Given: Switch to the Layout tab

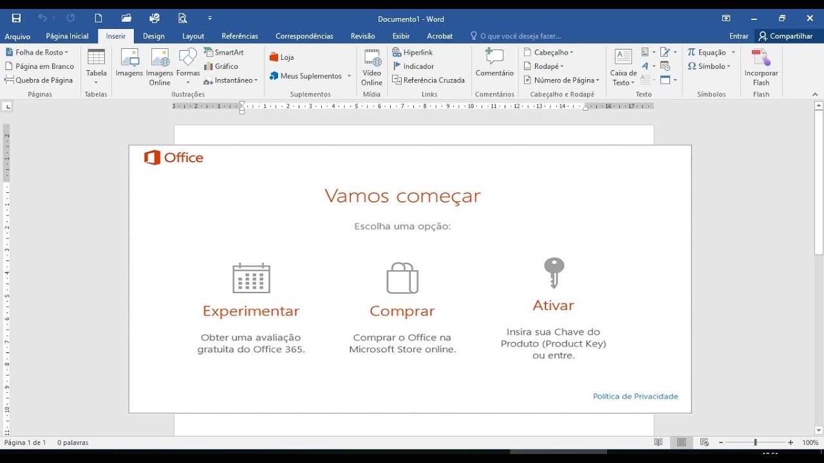Looking at the screenshot, I should pyautogui.click(x=193, y=36).
